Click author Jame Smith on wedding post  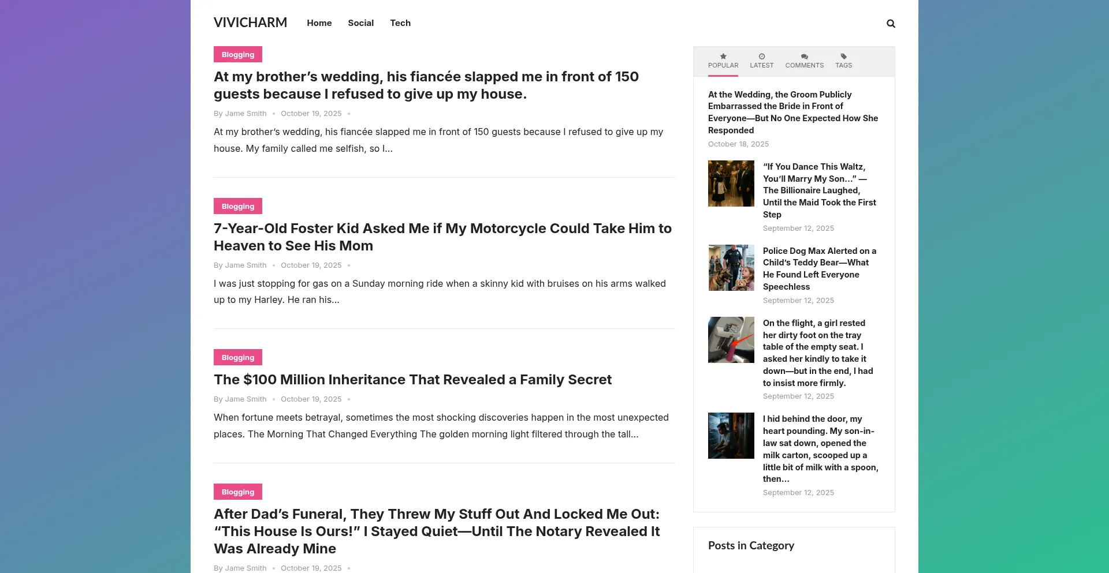coord(245,114)
